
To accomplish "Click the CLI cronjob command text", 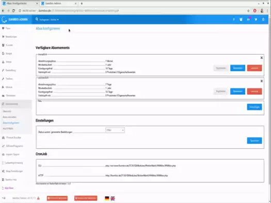I will click(140, 166).
